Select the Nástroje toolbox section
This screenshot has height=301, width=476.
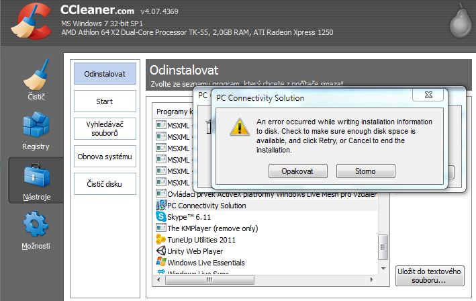[x=36, y=181]
